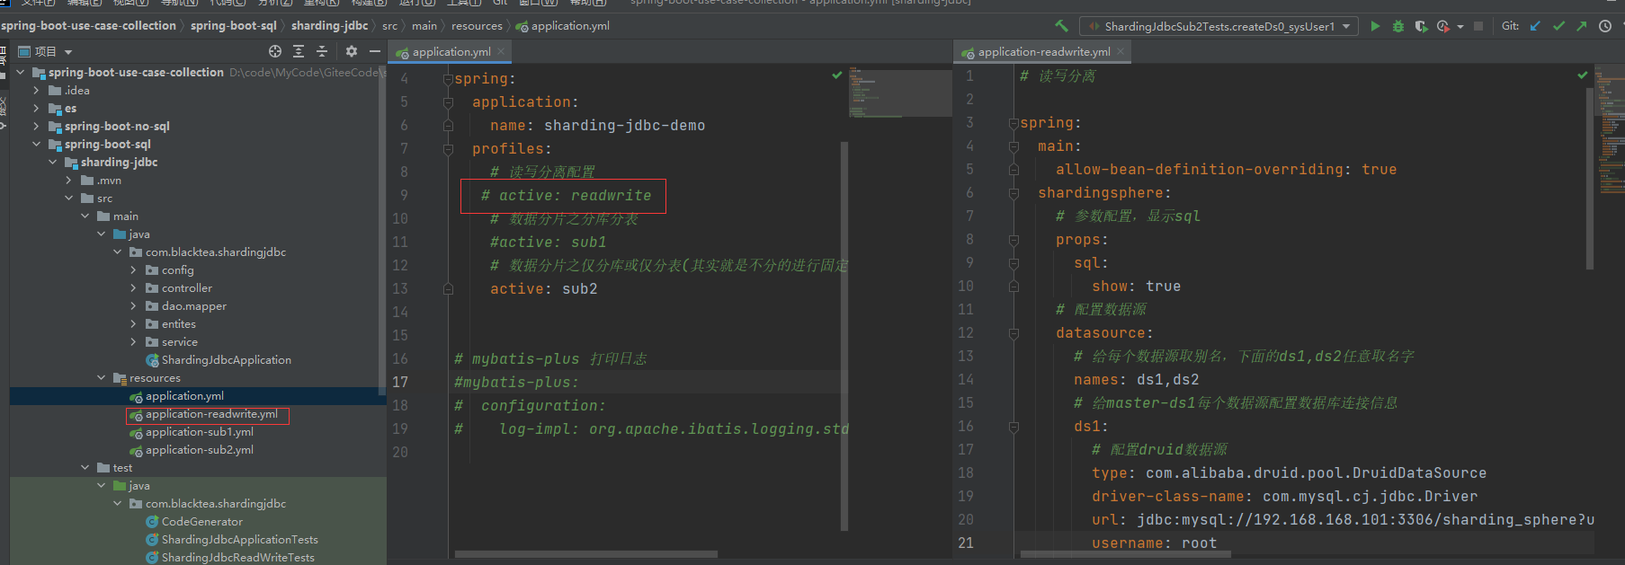Screen dimensions: 1625x565
Task: Toggle fold marker beside ds1 line 16
Action: click(1013, 427)
